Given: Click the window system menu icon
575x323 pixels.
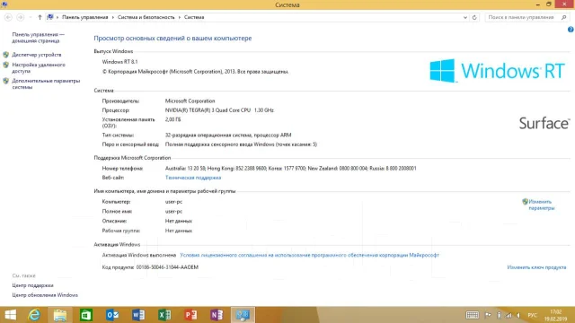Looking at the screenshot, I should tap(4, 4).
